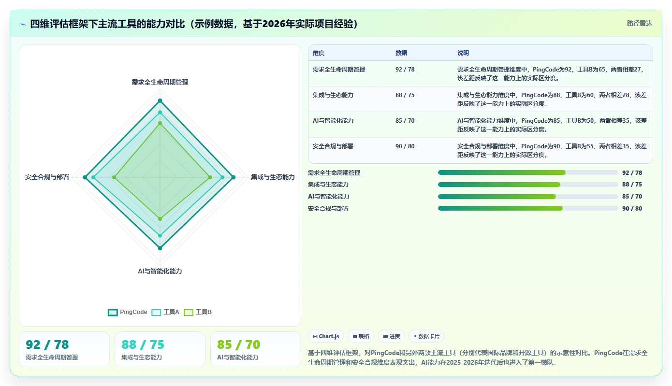This screenshot has height=386, width=672.
Task: Click the 安全合规与部署 progress bar
Action: (528, 208)
